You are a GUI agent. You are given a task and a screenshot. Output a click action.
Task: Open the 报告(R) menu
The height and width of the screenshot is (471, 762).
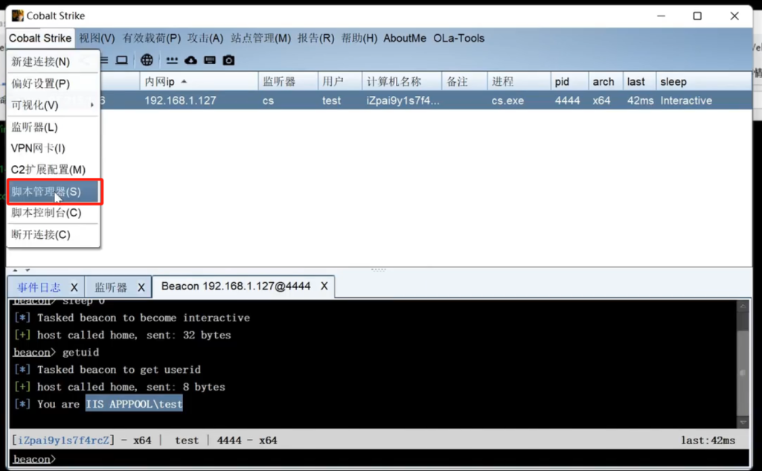[x=316, y=39]
